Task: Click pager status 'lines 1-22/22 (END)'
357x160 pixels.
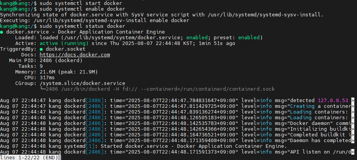Action: [29, 157]
